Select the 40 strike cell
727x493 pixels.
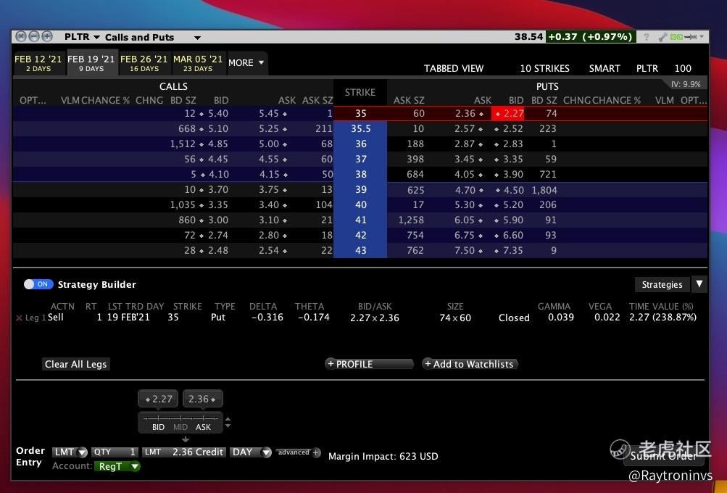(360, 205)
